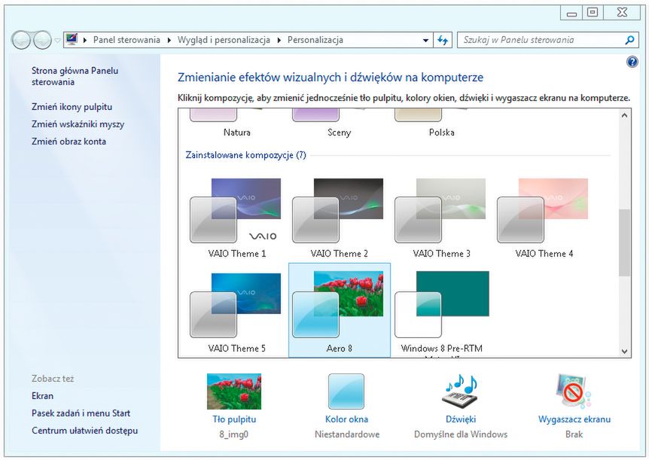Viewport: 649px width, 460px height.
Task: Select the VAIO Theme 1 thumbnail
Action: (x=236, y=210)
